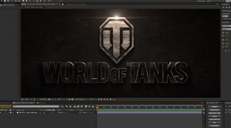Open the Regular font style dropdown

click(x=226, y=29)
